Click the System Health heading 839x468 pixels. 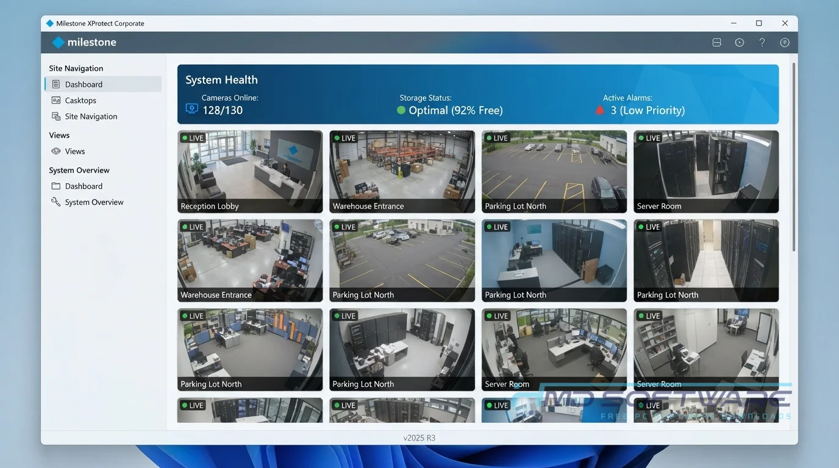click(x=221, y=80)
